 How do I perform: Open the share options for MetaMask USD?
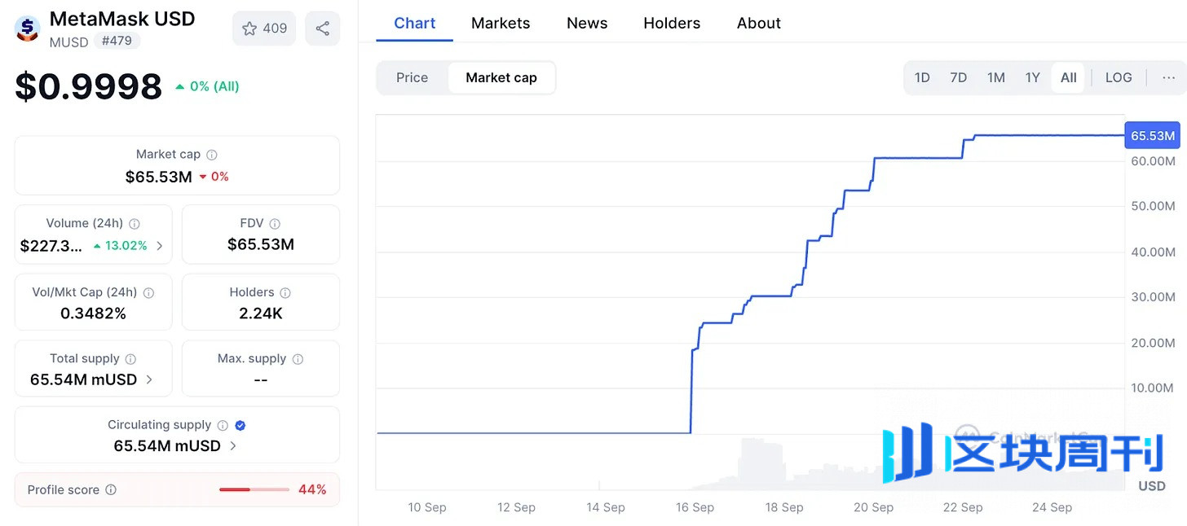(x=323, y=28)
